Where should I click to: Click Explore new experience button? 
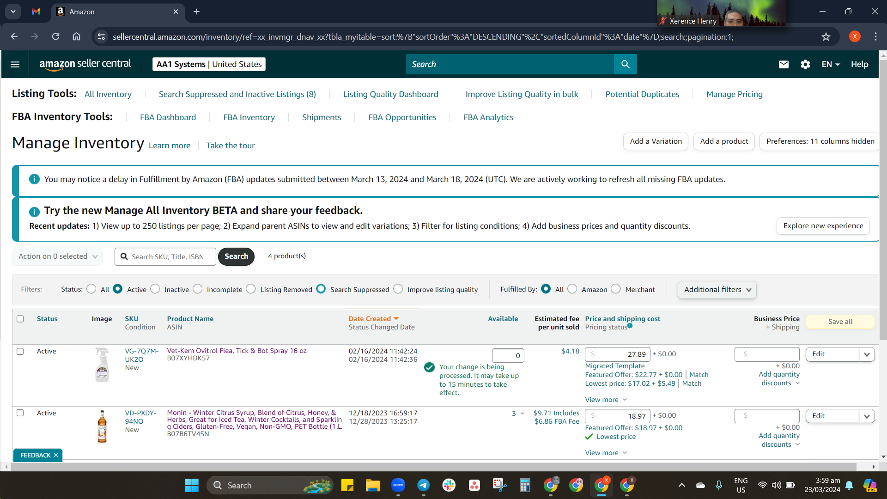tap(823, 226)
